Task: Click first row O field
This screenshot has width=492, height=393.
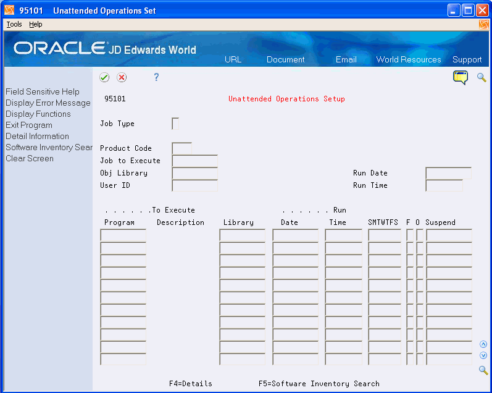Action: coord(420,235)
